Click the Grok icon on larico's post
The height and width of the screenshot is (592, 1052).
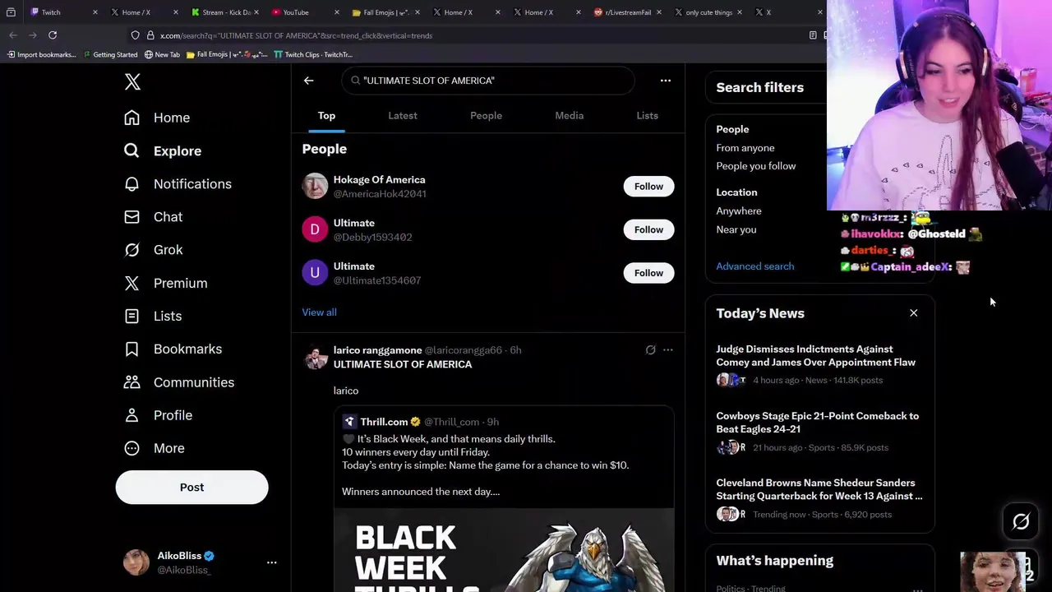(x=650, y=350)
